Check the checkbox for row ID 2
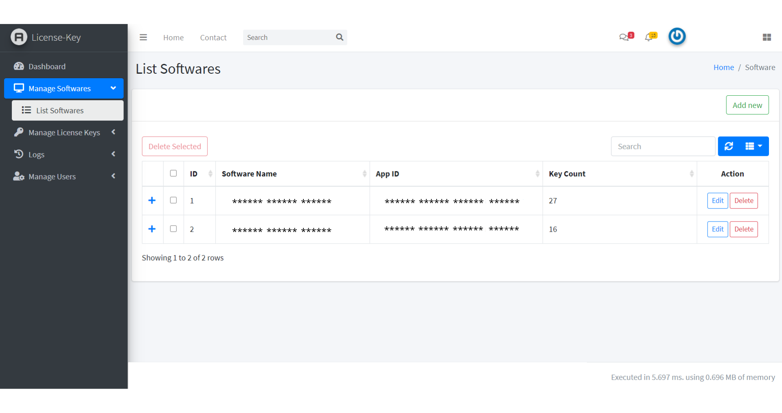 [x=174, y=229]
